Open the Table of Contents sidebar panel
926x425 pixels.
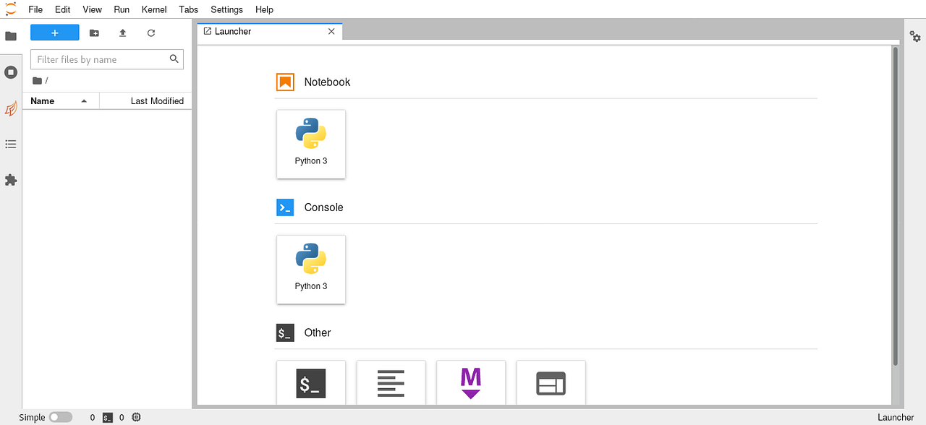point(11,144)
